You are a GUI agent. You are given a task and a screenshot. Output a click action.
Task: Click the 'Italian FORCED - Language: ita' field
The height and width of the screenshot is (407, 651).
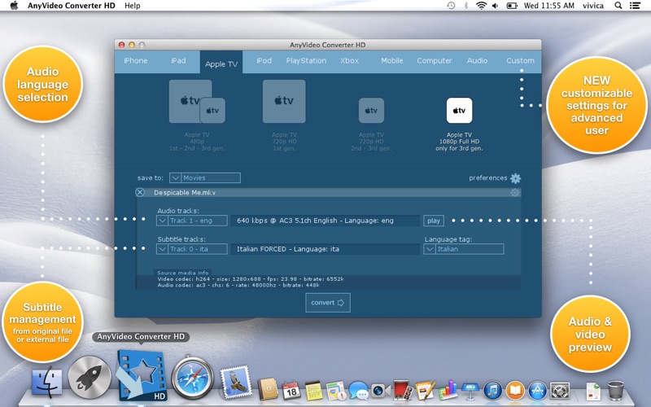point(325,249)
